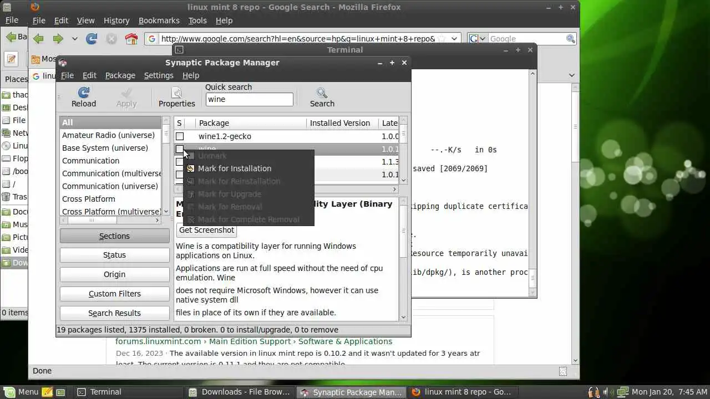Click the Get Screenshot button
The image size is (710, 399).
(x=206, y=230)
